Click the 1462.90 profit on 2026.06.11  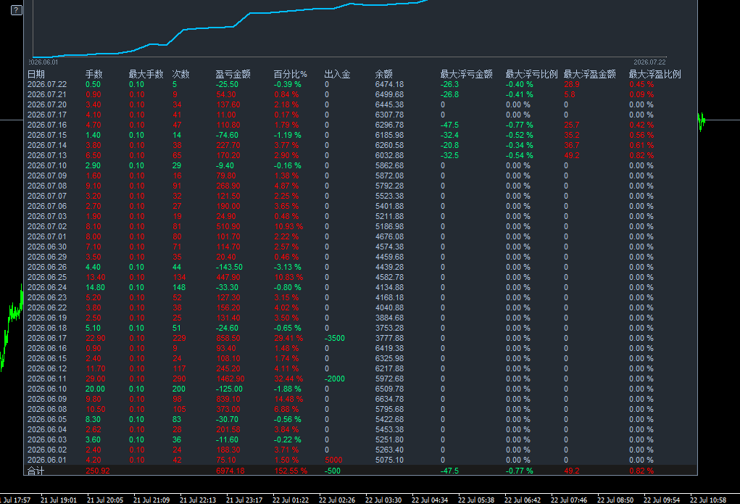(230, 379)
